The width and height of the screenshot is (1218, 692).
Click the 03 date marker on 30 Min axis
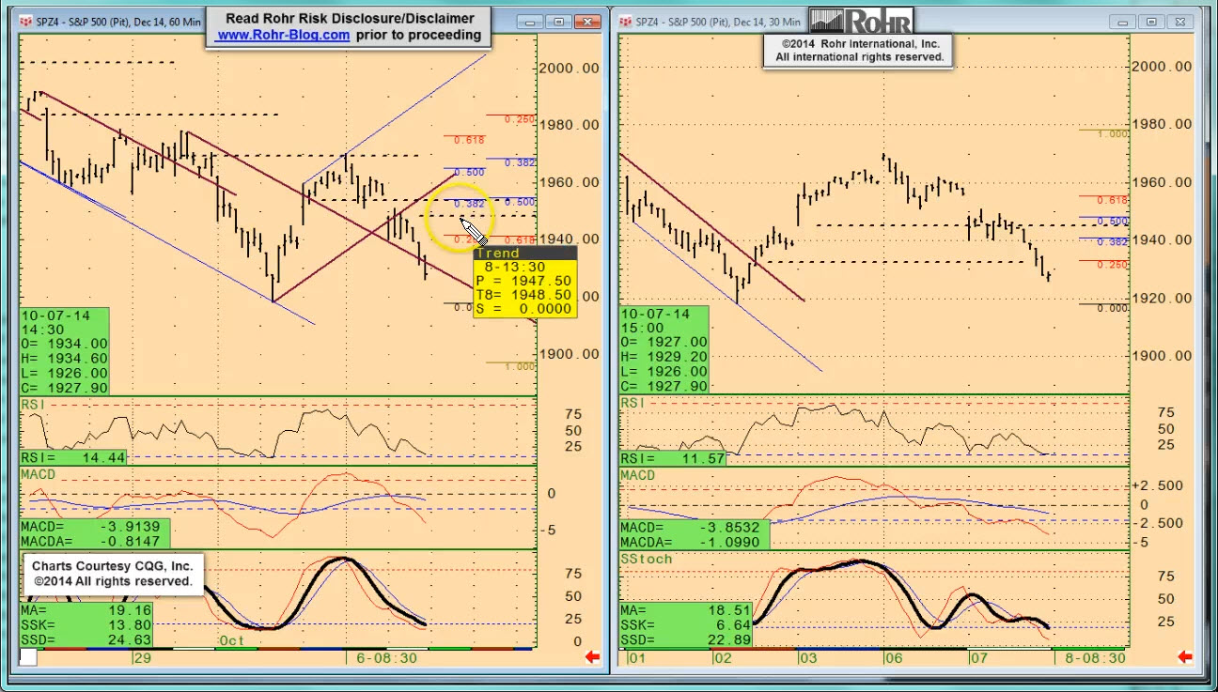[807, 657]
